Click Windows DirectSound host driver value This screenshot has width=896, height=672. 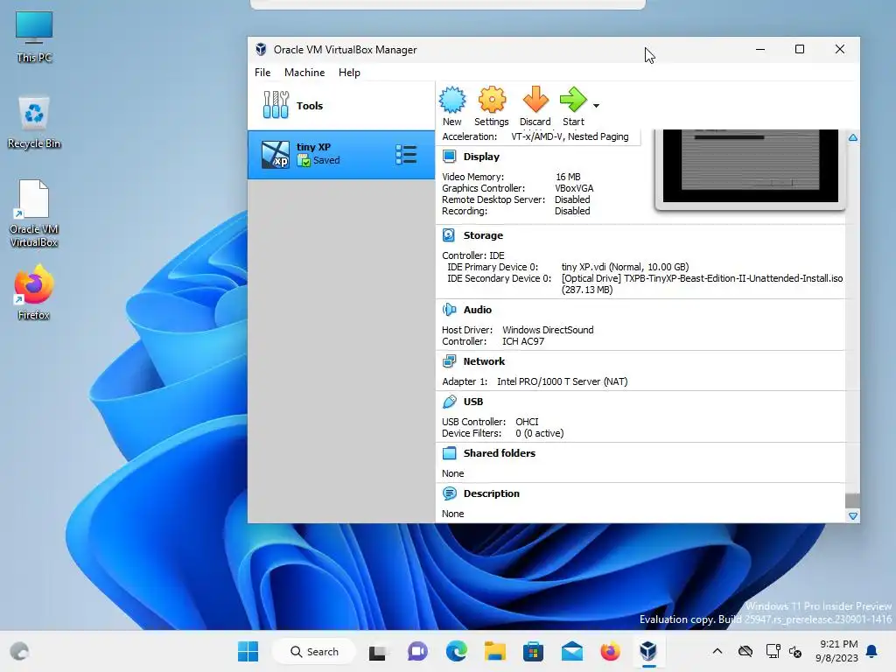pyautogui.click(x=548, y=330)
